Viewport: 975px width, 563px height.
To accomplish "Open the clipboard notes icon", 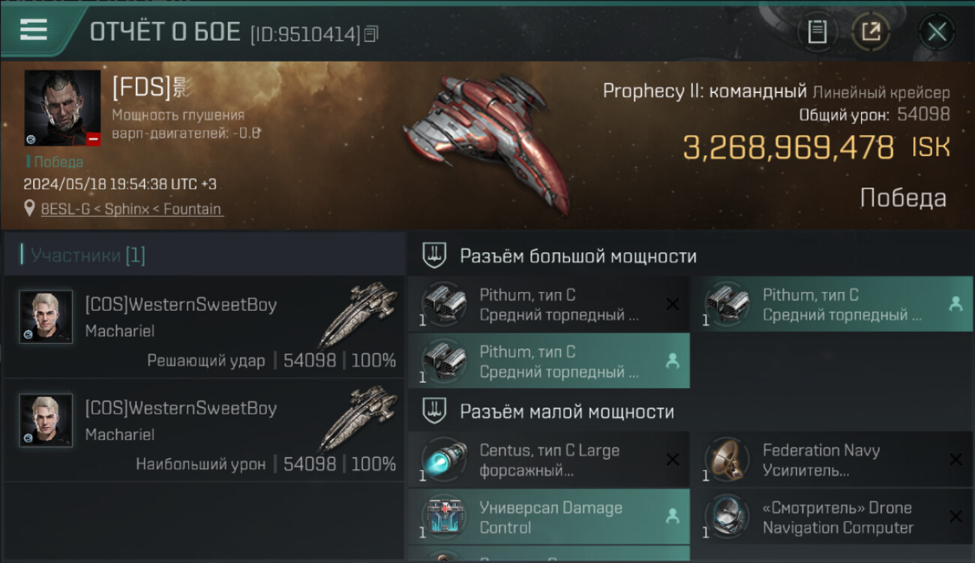I will 817,32.
